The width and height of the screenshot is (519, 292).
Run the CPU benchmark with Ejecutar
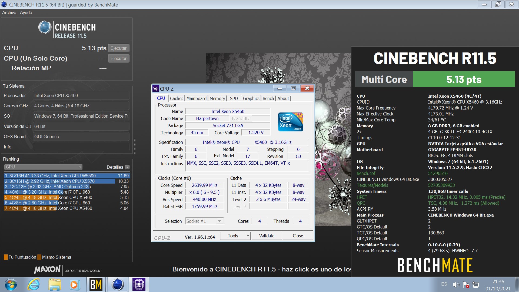119,48
